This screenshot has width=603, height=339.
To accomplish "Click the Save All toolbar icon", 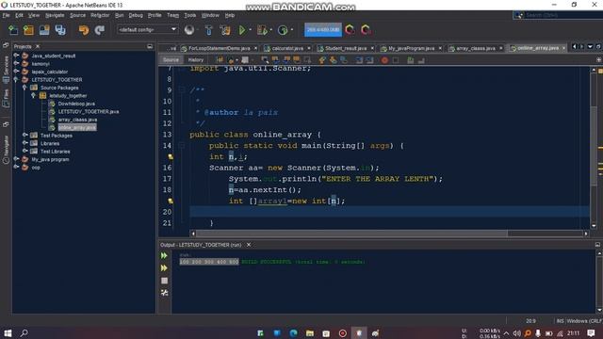I will click(60, 30).
